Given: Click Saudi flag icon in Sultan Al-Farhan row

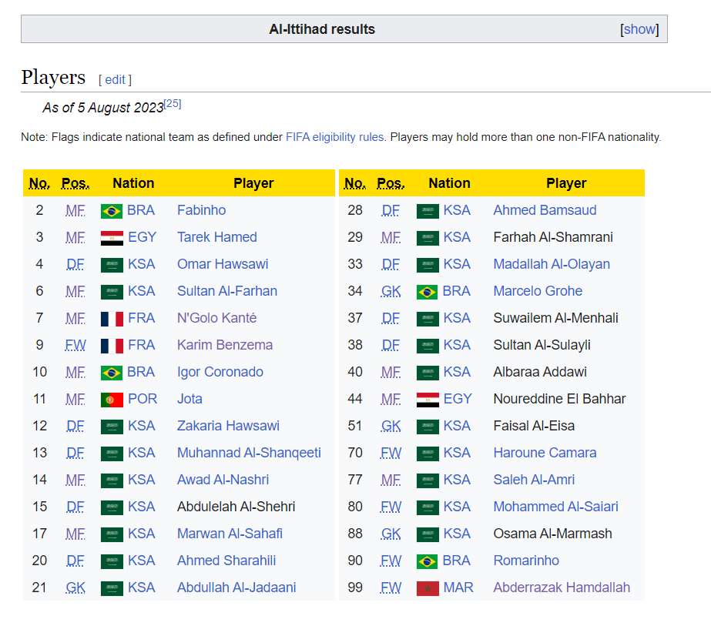Looking at the screenshot, I should click(112, 292).
